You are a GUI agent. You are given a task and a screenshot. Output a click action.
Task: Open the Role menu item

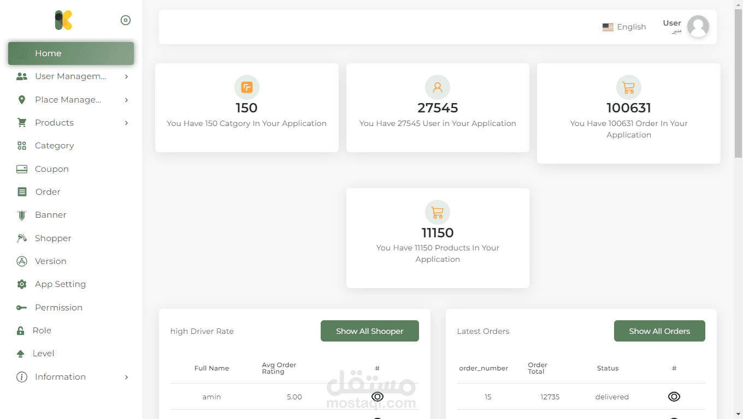71,331
